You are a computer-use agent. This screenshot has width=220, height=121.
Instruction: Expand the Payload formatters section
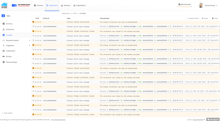pyautogui.click(x=29, y=40)
